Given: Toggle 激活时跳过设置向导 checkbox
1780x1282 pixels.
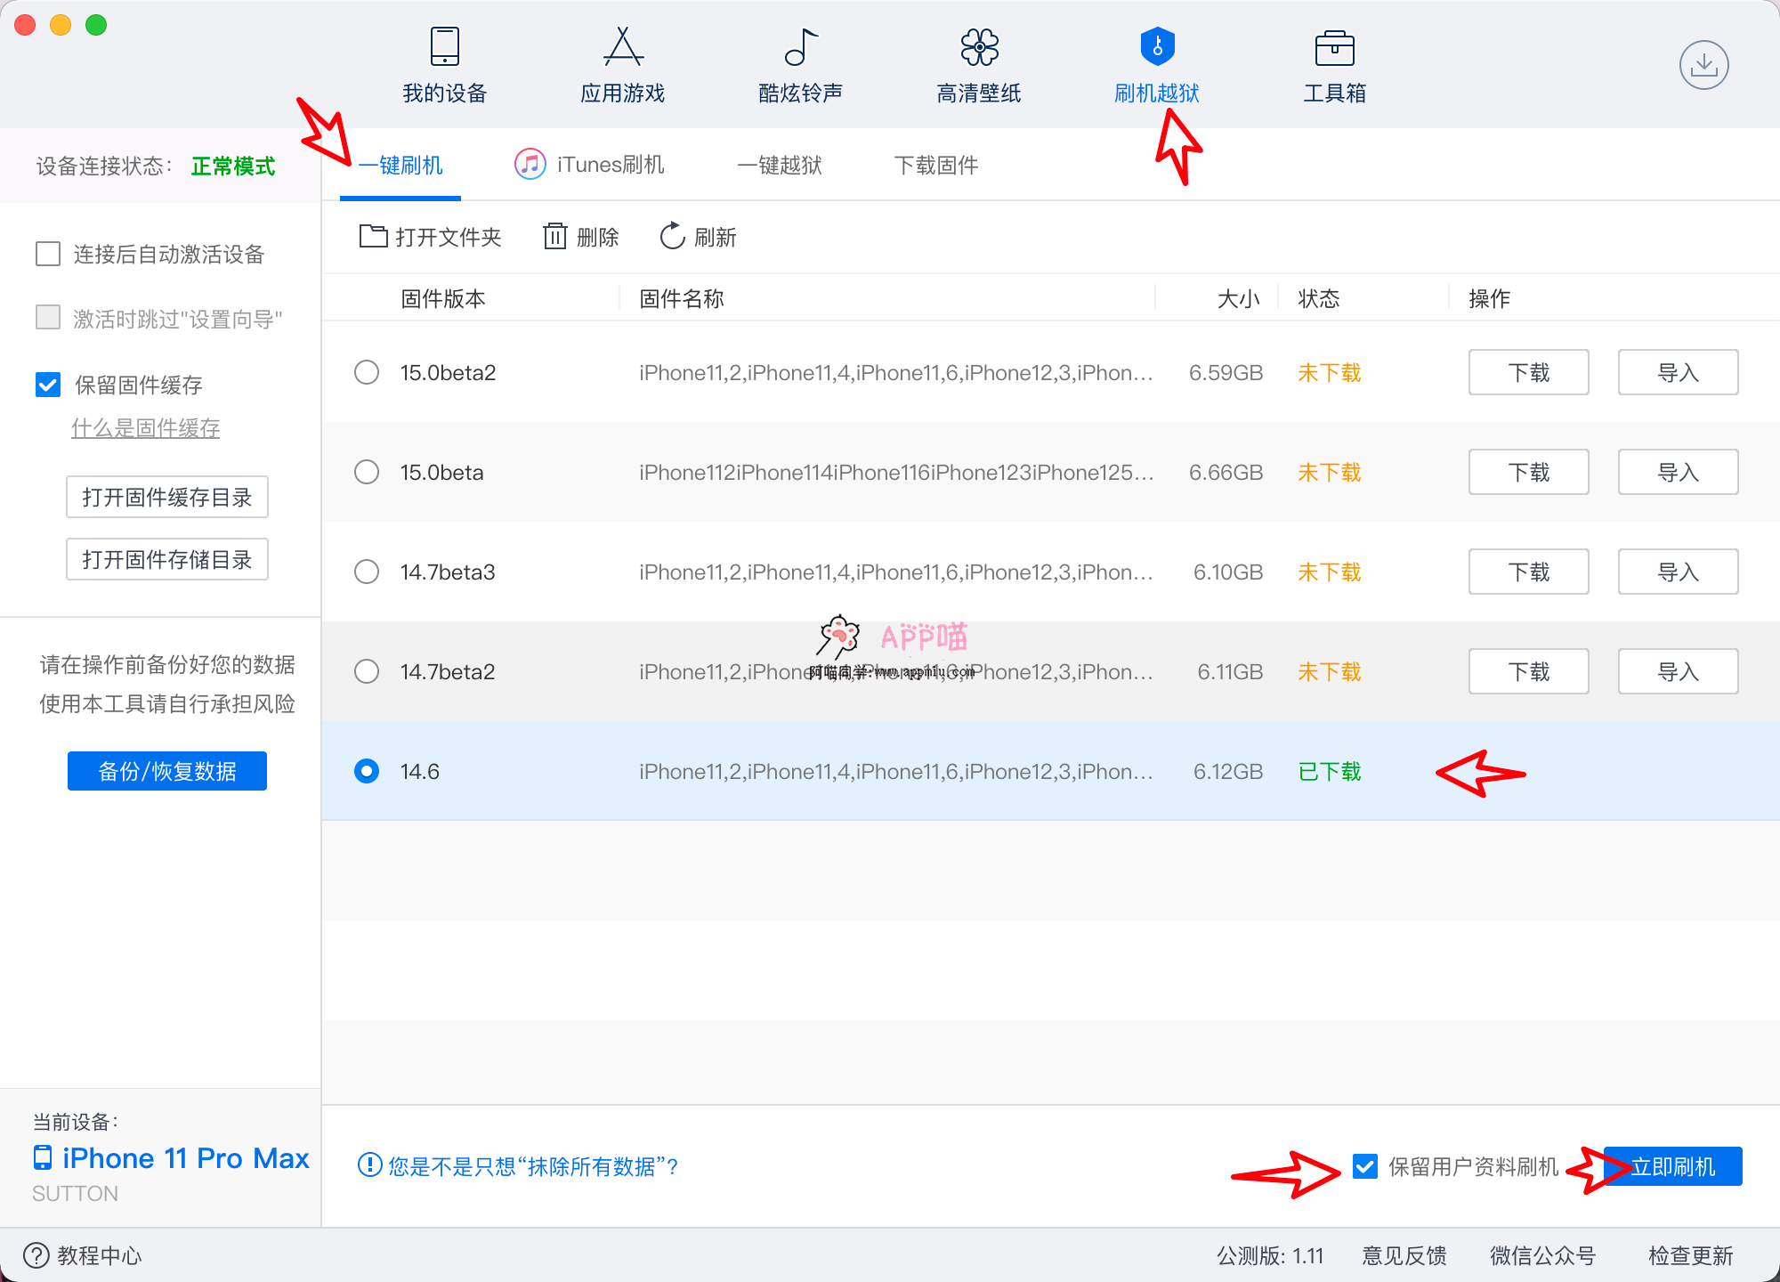Looking at the screenshot, I should 48,318.
